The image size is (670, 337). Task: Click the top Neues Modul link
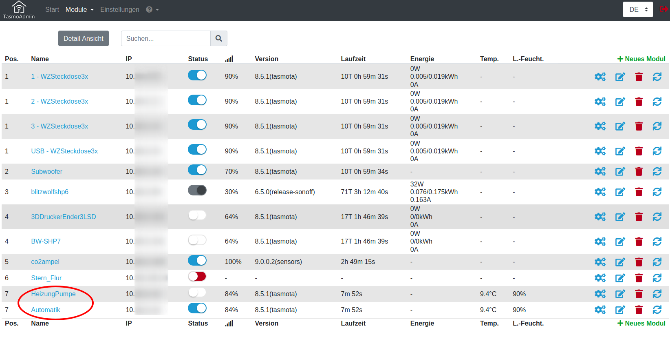pyautogui.click(x=641, y=59)
